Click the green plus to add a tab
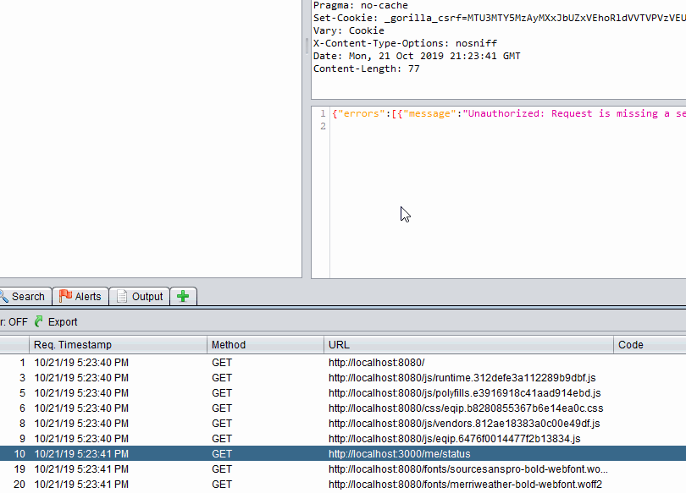 (x=183, y=296)
